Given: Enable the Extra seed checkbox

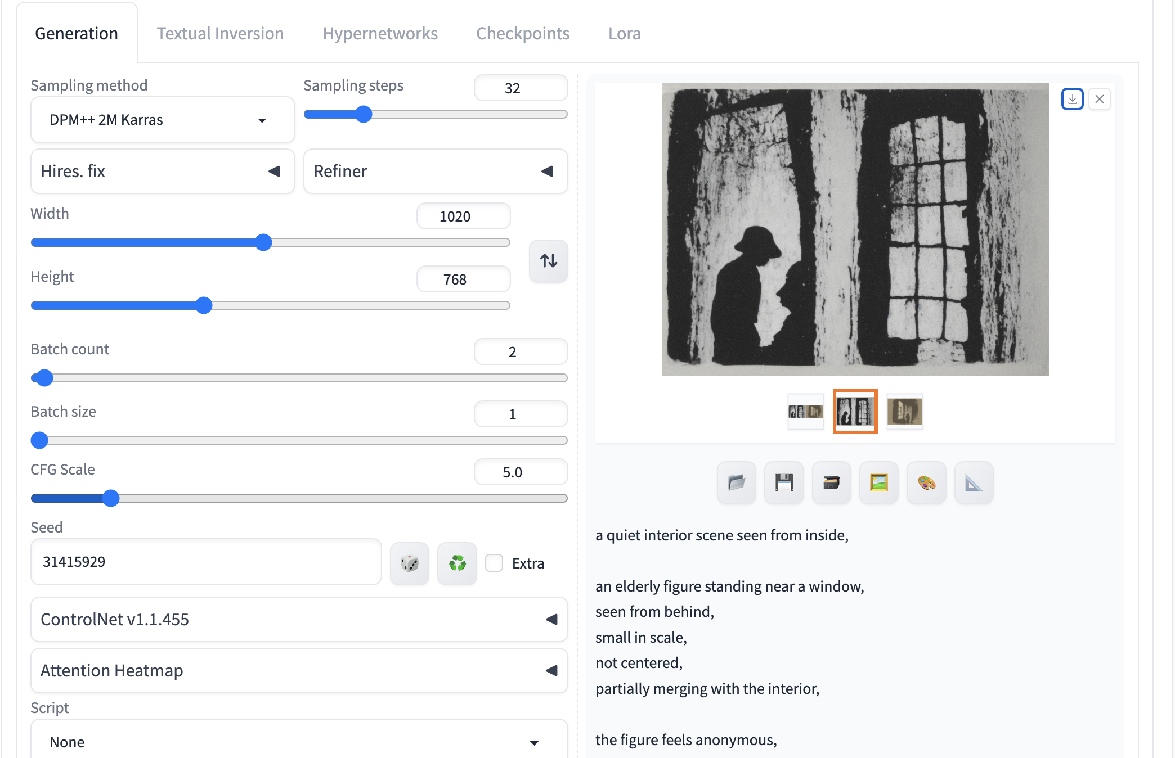Looking at the screenshot, I should click(494, 563).
